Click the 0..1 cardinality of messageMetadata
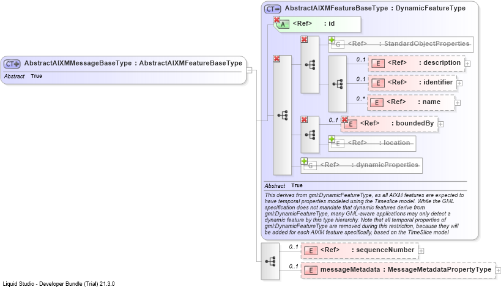The image size is (501, 287). coord(293,267)
